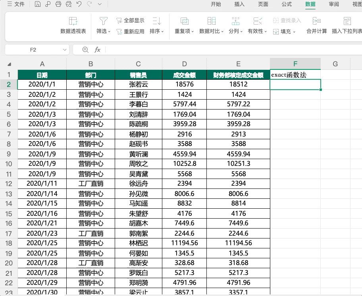Image resolution: width=362 pixels, height=296 pixels.
Task: Click cell with value 18576
Action: pyautogui.click(x=185, y=85)
